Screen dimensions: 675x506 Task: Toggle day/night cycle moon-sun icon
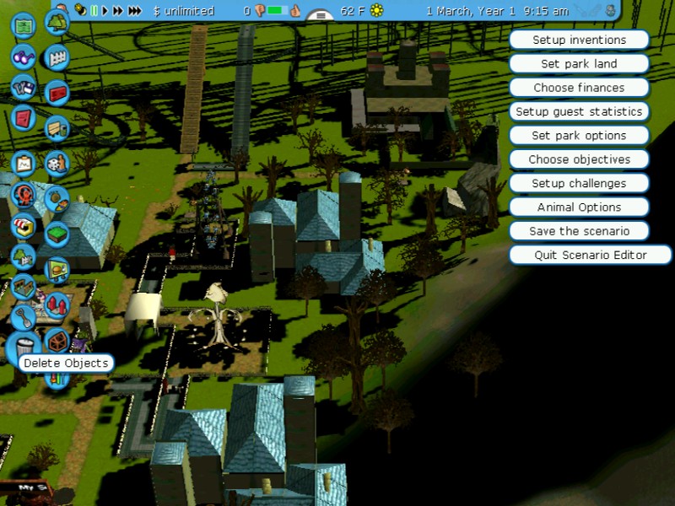pyautogui.click(x=81, y=11)
